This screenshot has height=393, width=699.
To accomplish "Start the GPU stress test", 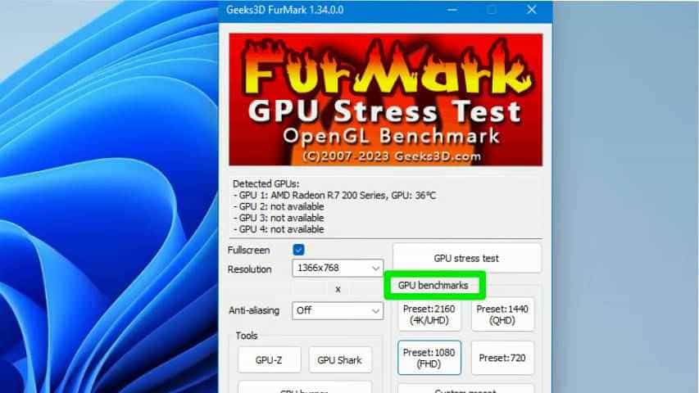I will coord(466,258).
